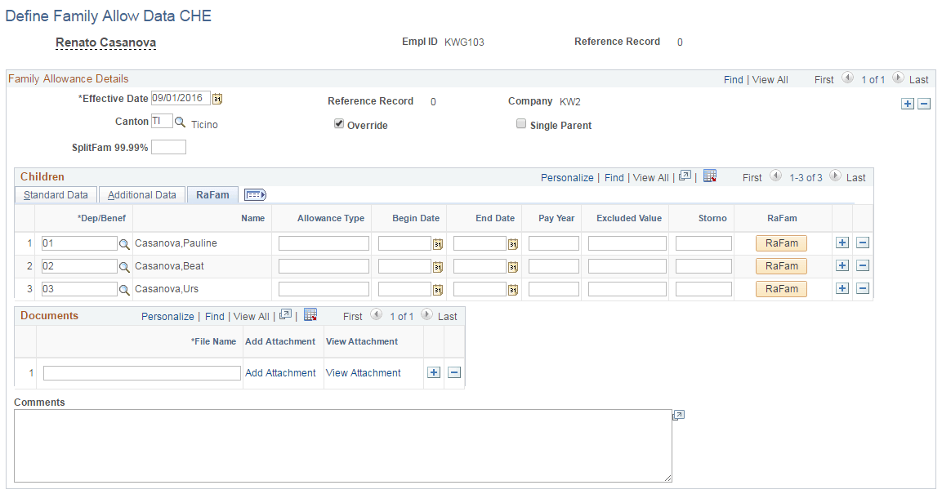This screenshot has height=494, width=942.
Task: Click Add Attachment in the Documents grid
Action: tap(280, 372)
